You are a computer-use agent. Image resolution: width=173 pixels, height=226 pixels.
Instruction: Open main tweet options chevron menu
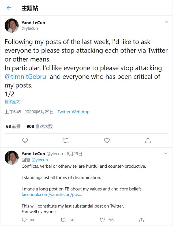(x=166, y=22)
